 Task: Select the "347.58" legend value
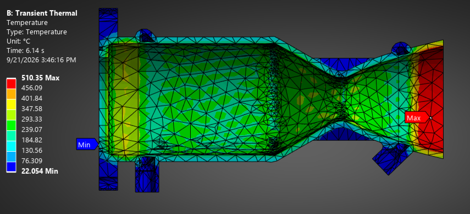point(32,109)
